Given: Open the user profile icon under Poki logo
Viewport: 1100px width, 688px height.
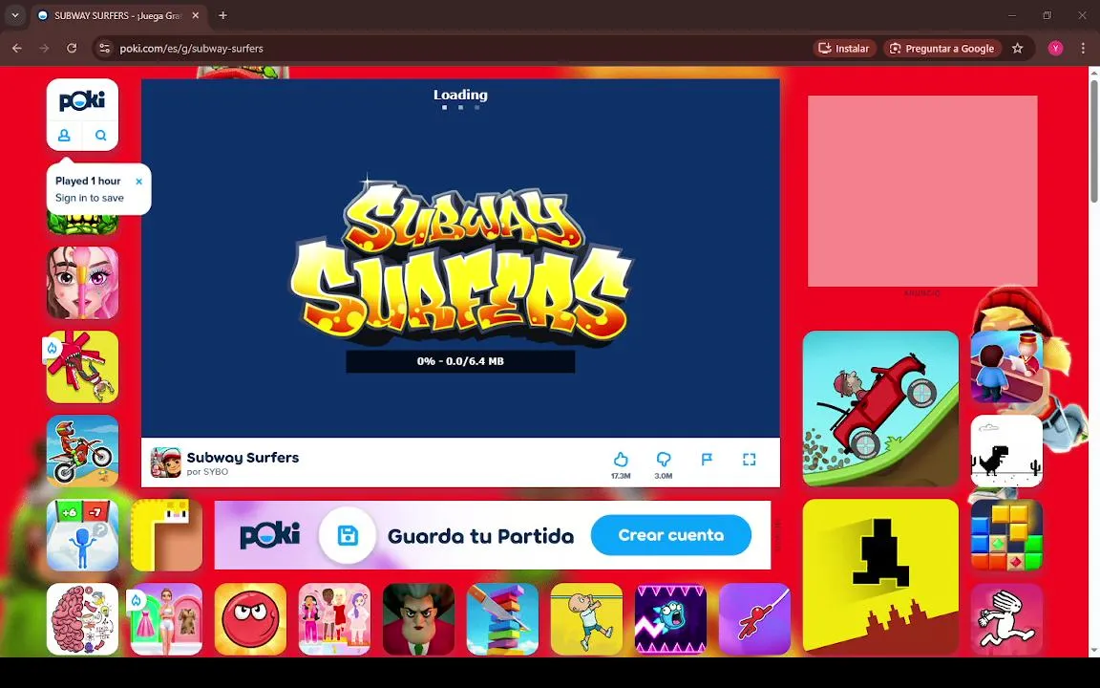Looking at the screenshot, I should pos(64,136).
